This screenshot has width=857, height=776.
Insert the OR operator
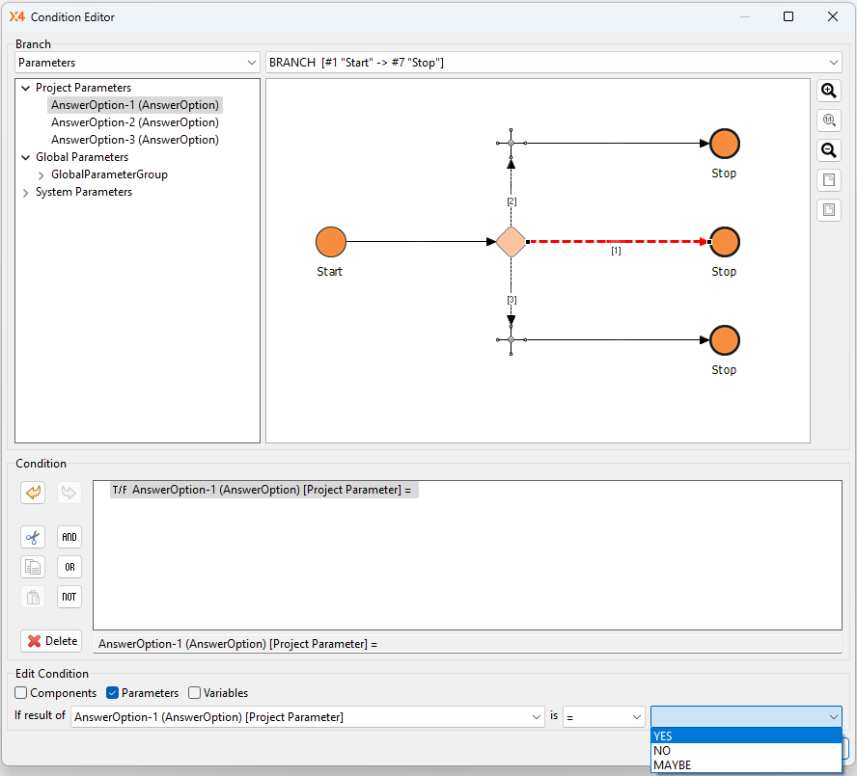pos(69,567)
